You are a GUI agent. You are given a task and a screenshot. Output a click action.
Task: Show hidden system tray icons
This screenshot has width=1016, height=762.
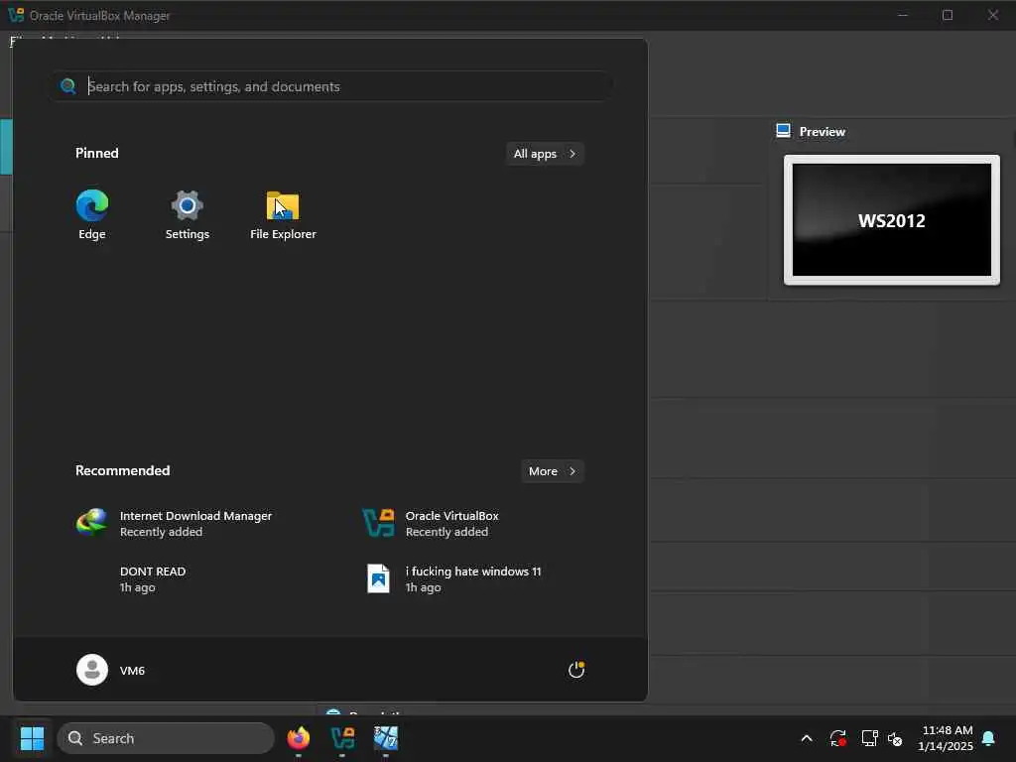(807, 738)
